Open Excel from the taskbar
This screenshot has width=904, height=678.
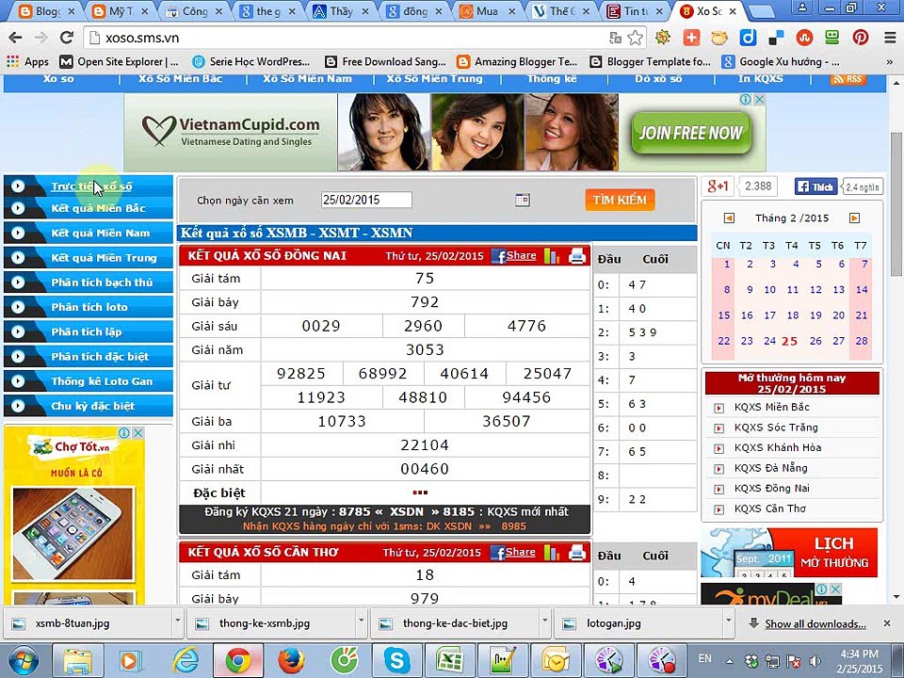[x=450, y=660]
